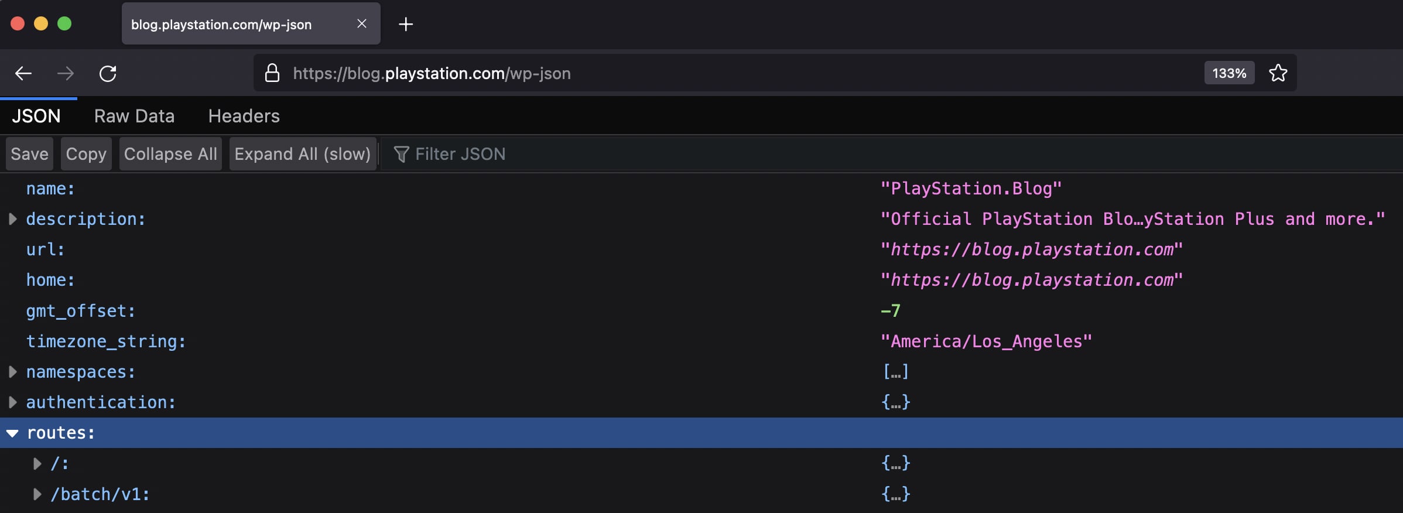Click the 133% zoom level indicator
The image size is (1403, 513).
(1229, 73)
